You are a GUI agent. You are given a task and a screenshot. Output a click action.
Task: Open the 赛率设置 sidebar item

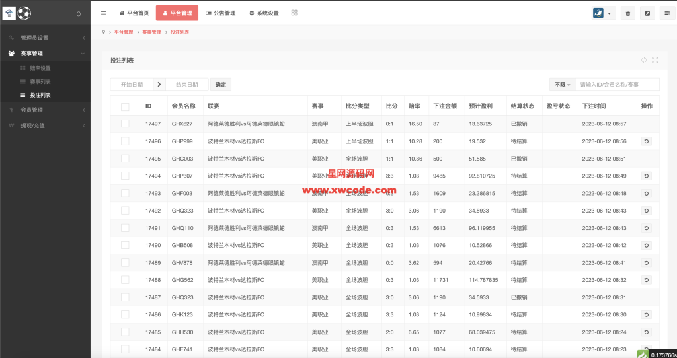point(40,68)
